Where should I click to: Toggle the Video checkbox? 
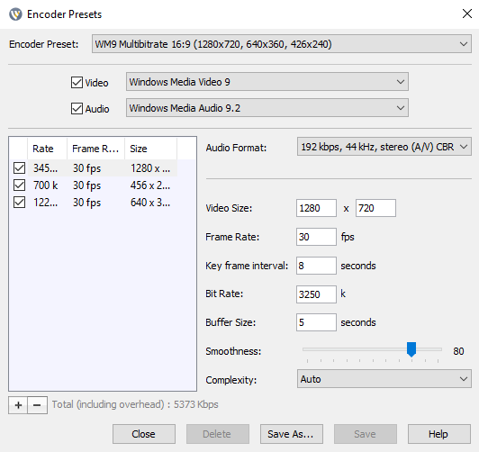[77, 83]
